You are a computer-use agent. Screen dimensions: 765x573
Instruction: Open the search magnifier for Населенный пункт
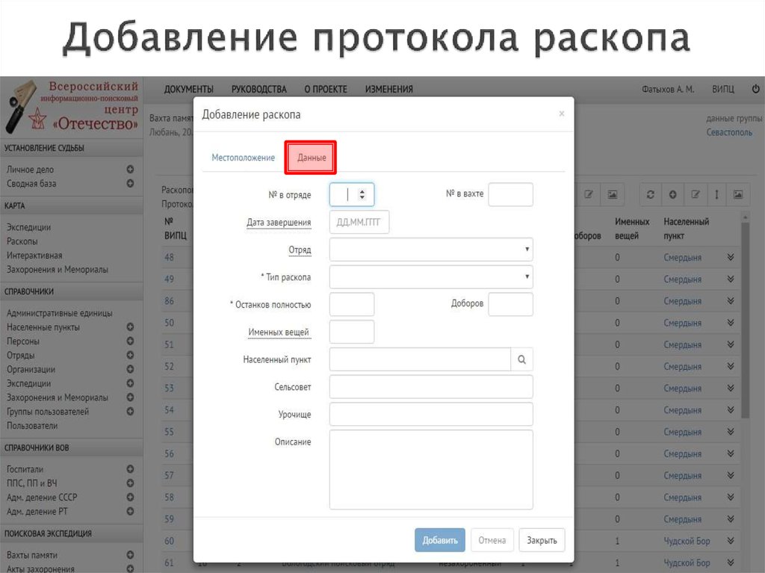click(x=522, y=359)
